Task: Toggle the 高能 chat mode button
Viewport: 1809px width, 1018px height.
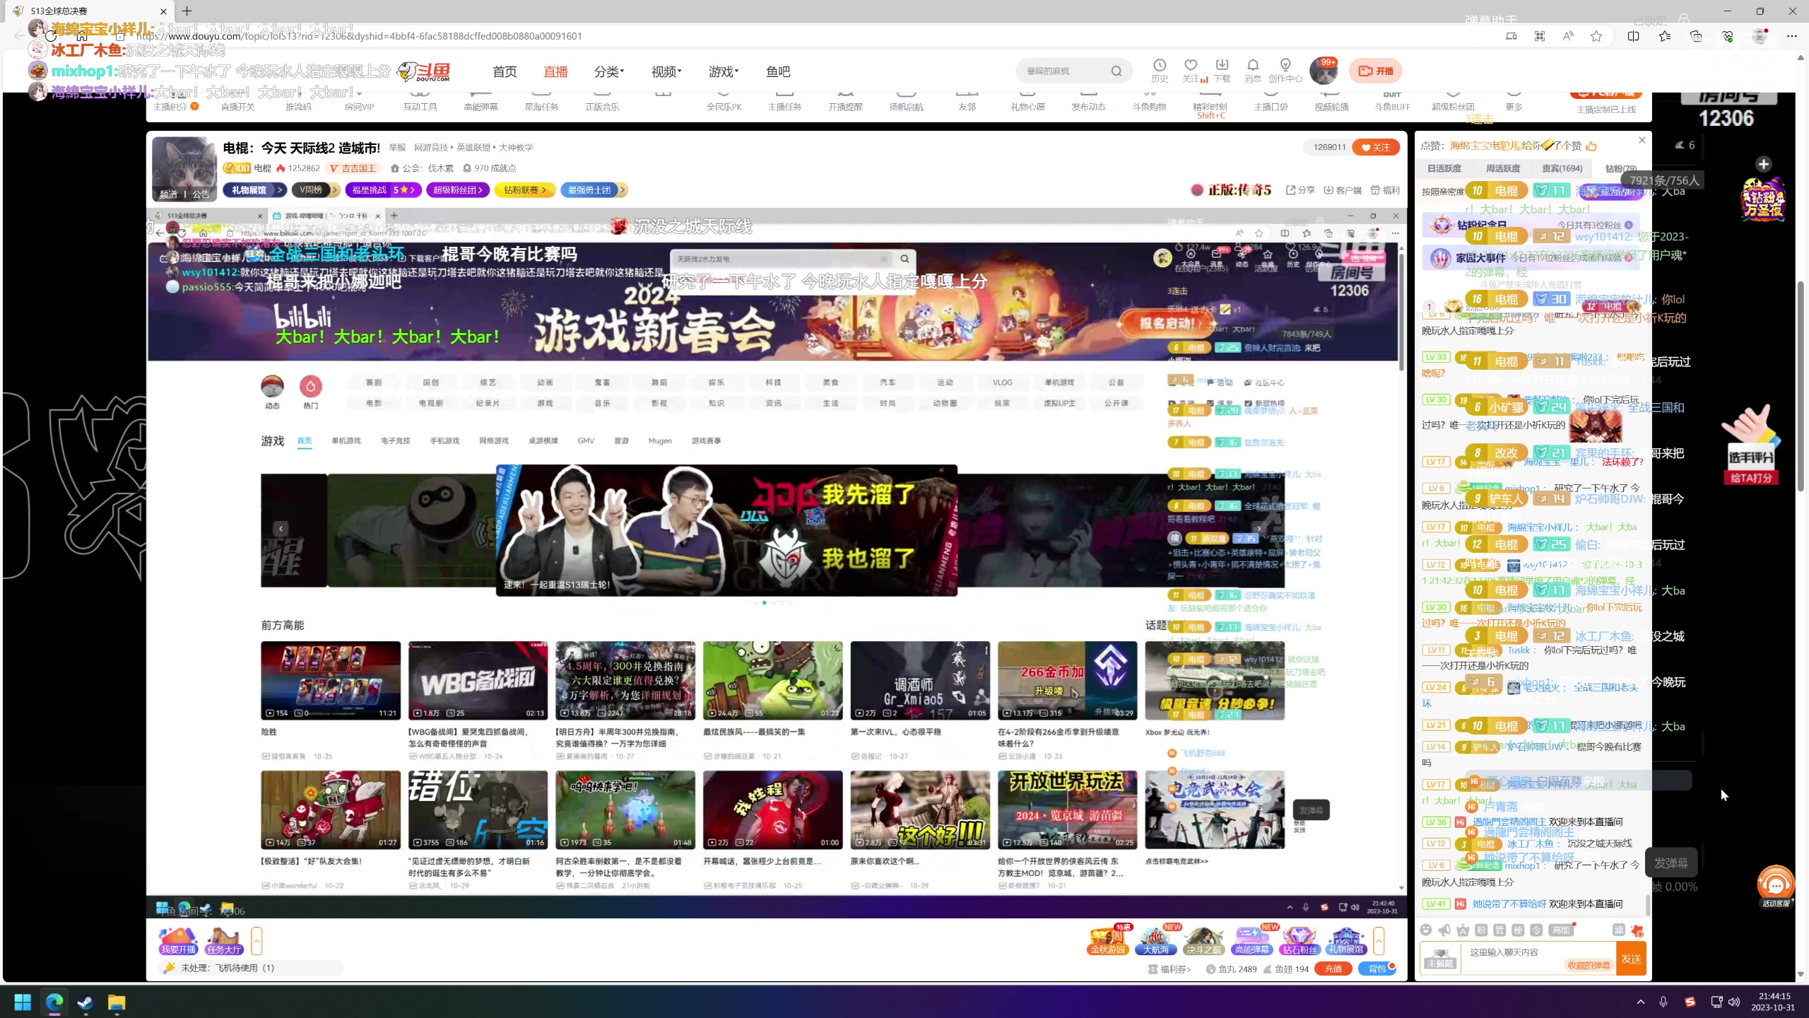Action: tap(1561, 930)
